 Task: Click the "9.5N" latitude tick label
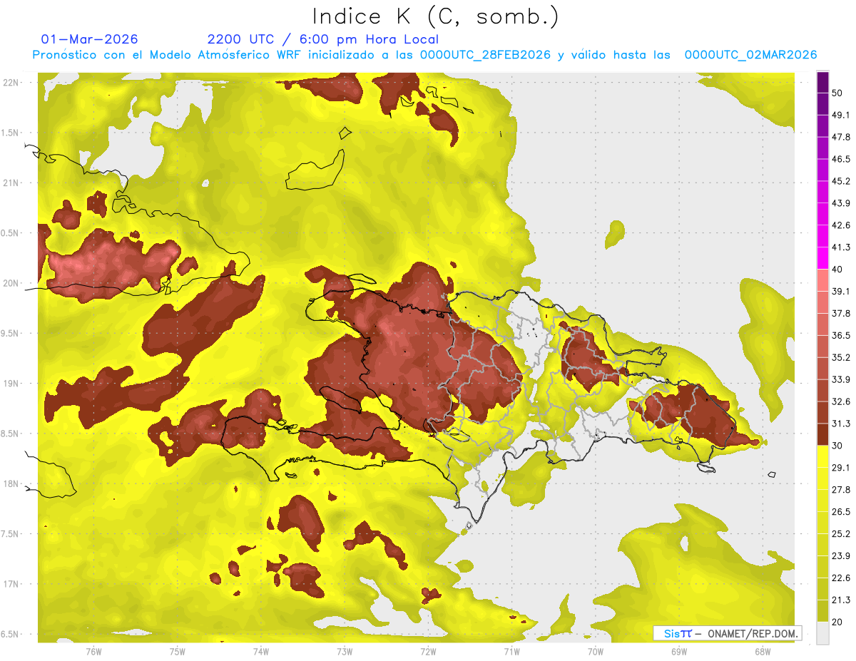pyautogui.click(x=10, y=333)
